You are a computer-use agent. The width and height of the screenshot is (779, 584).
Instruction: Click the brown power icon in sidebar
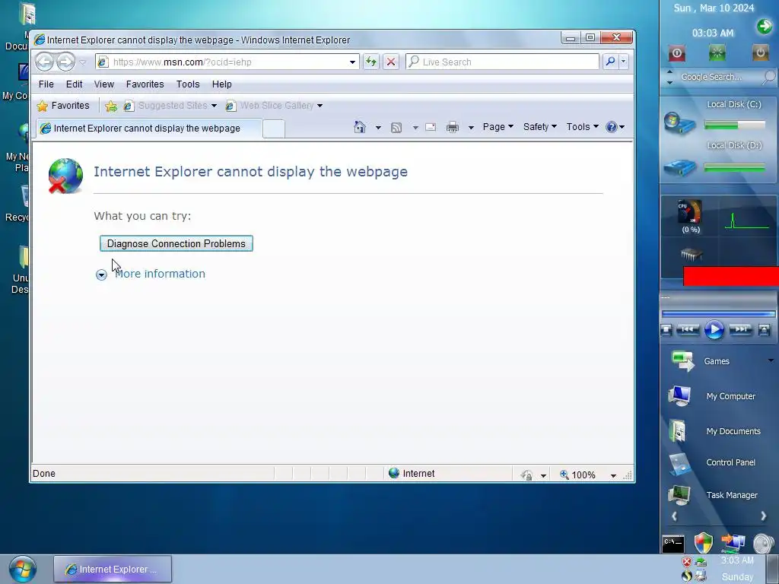(760, 52)
